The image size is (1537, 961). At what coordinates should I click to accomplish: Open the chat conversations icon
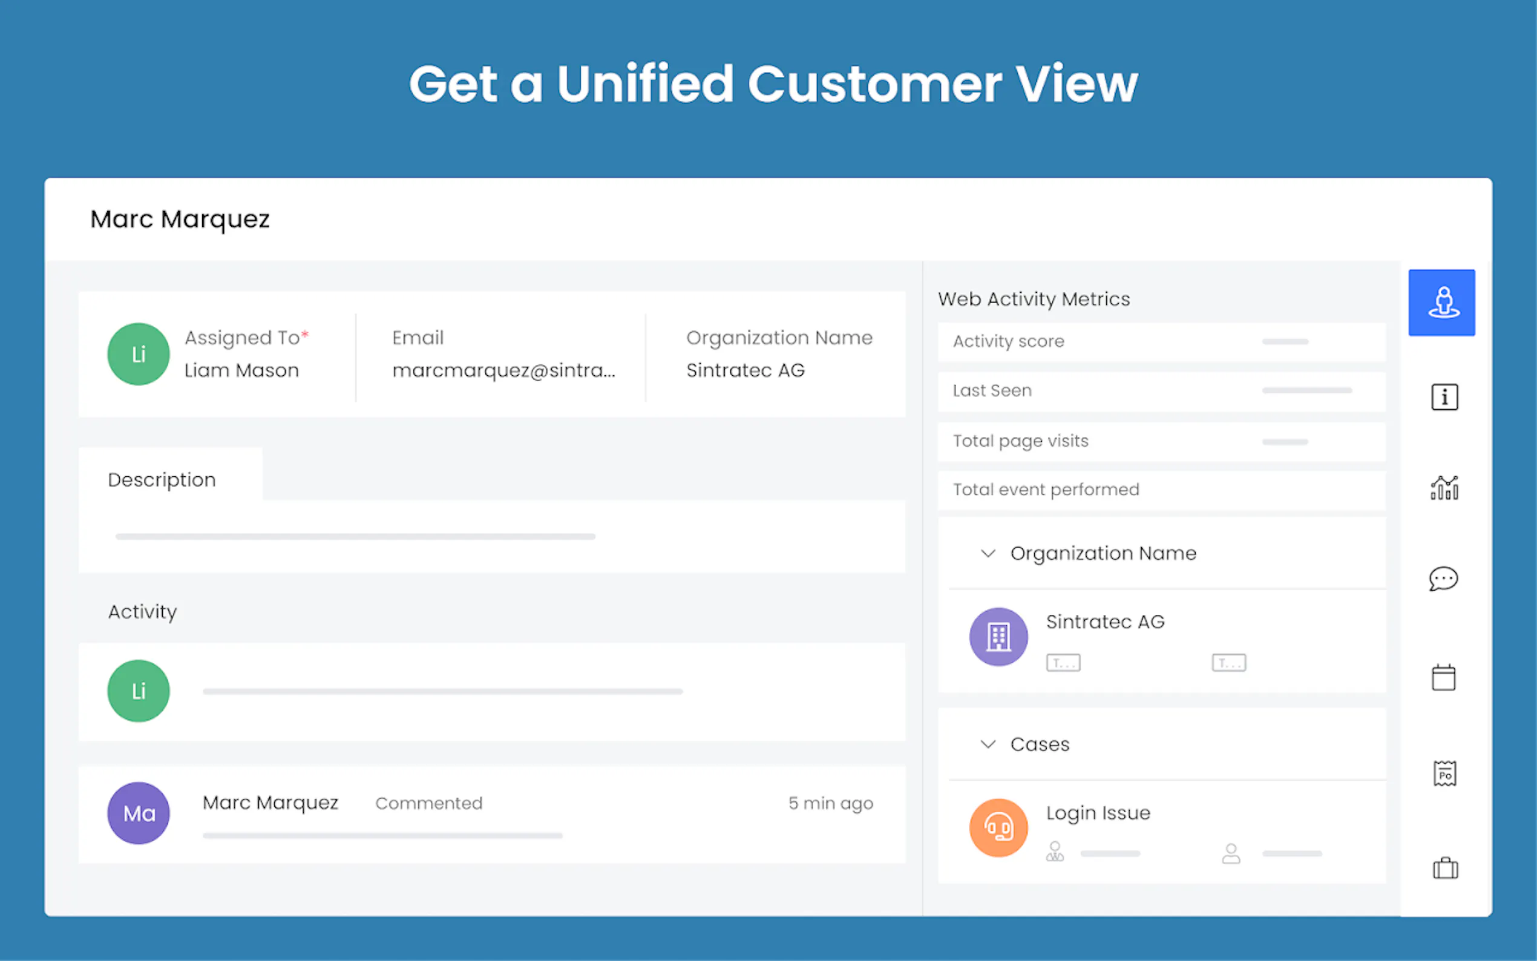(x=1444, y=579)
